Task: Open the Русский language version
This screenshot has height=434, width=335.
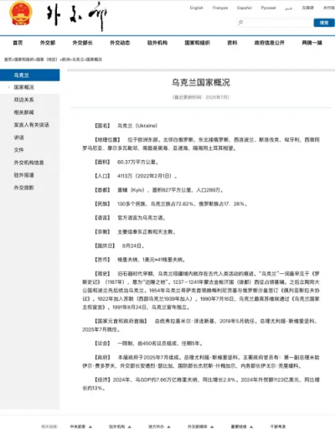Action: (268, 8)
